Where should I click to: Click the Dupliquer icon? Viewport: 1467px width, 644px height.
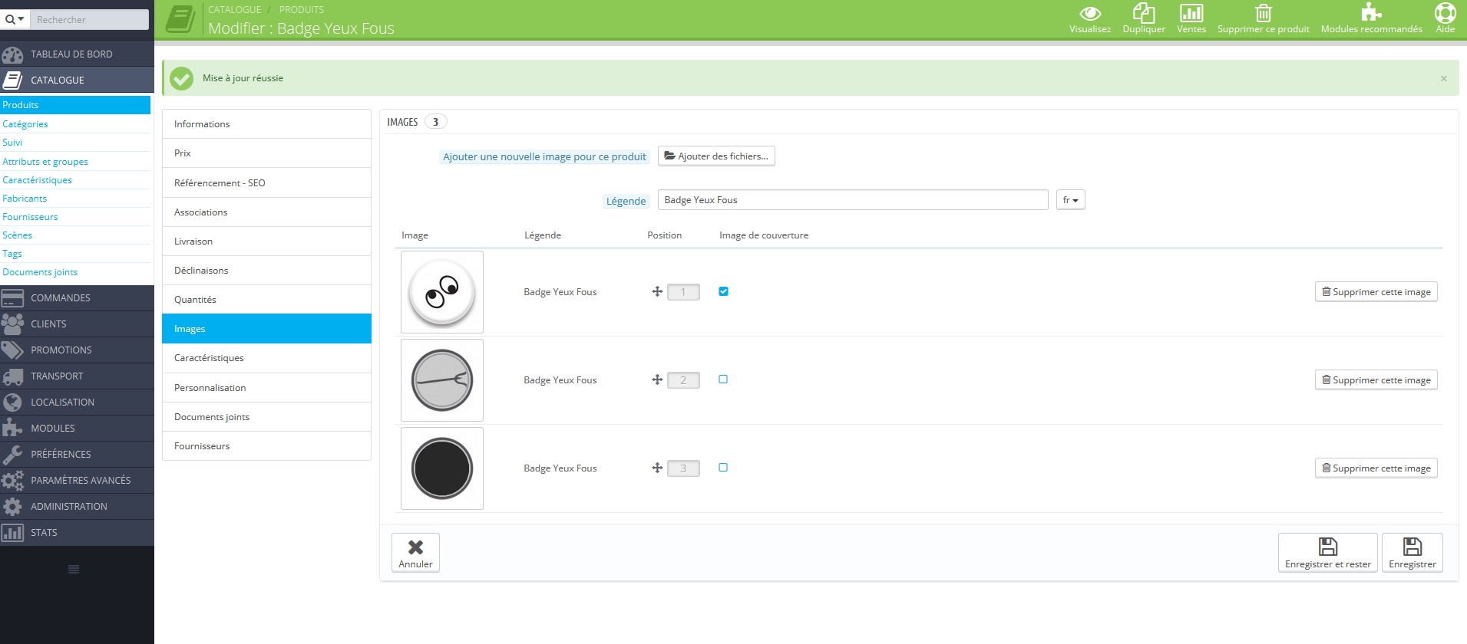coord(1144,12)
